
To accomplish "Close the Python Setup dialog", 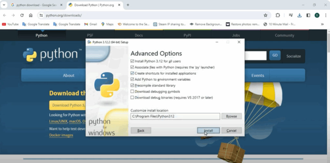I will pyautogui.click(x=239, y=42).
